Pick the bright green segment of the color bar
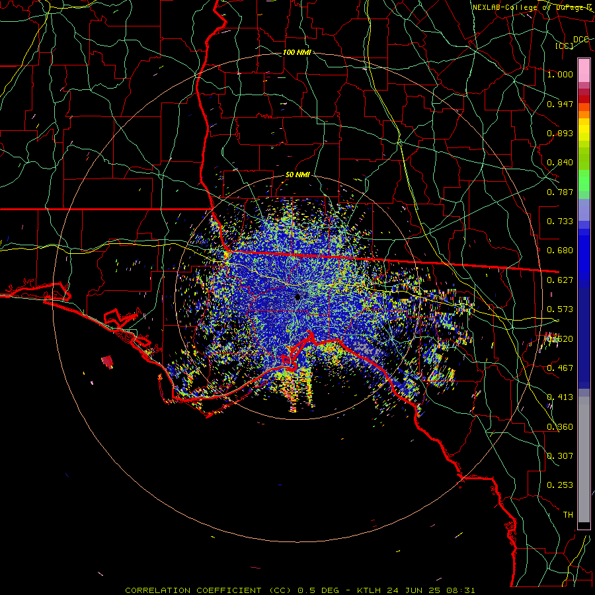 (x=584, y=180)
